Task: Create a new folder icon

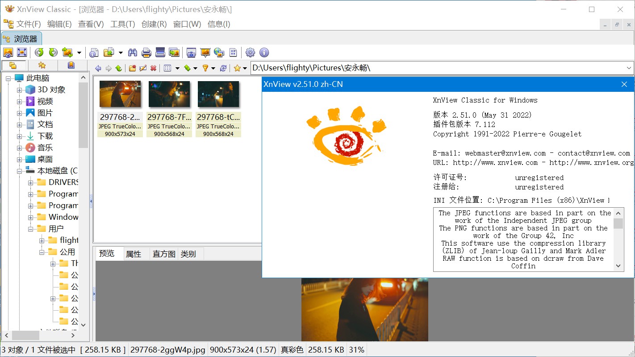Action: coord(133,68)
